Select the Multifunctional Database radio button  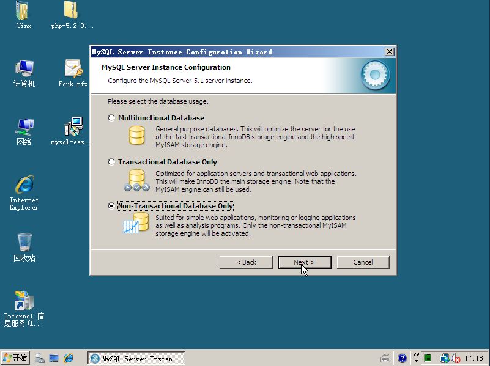[111, 118]
